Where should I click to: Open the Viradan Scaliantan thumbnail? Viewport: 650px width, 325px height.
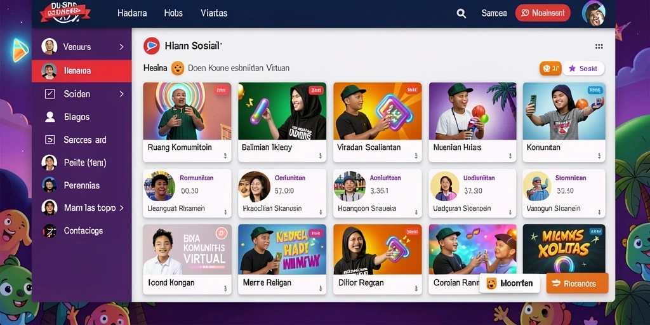(378, 111)
